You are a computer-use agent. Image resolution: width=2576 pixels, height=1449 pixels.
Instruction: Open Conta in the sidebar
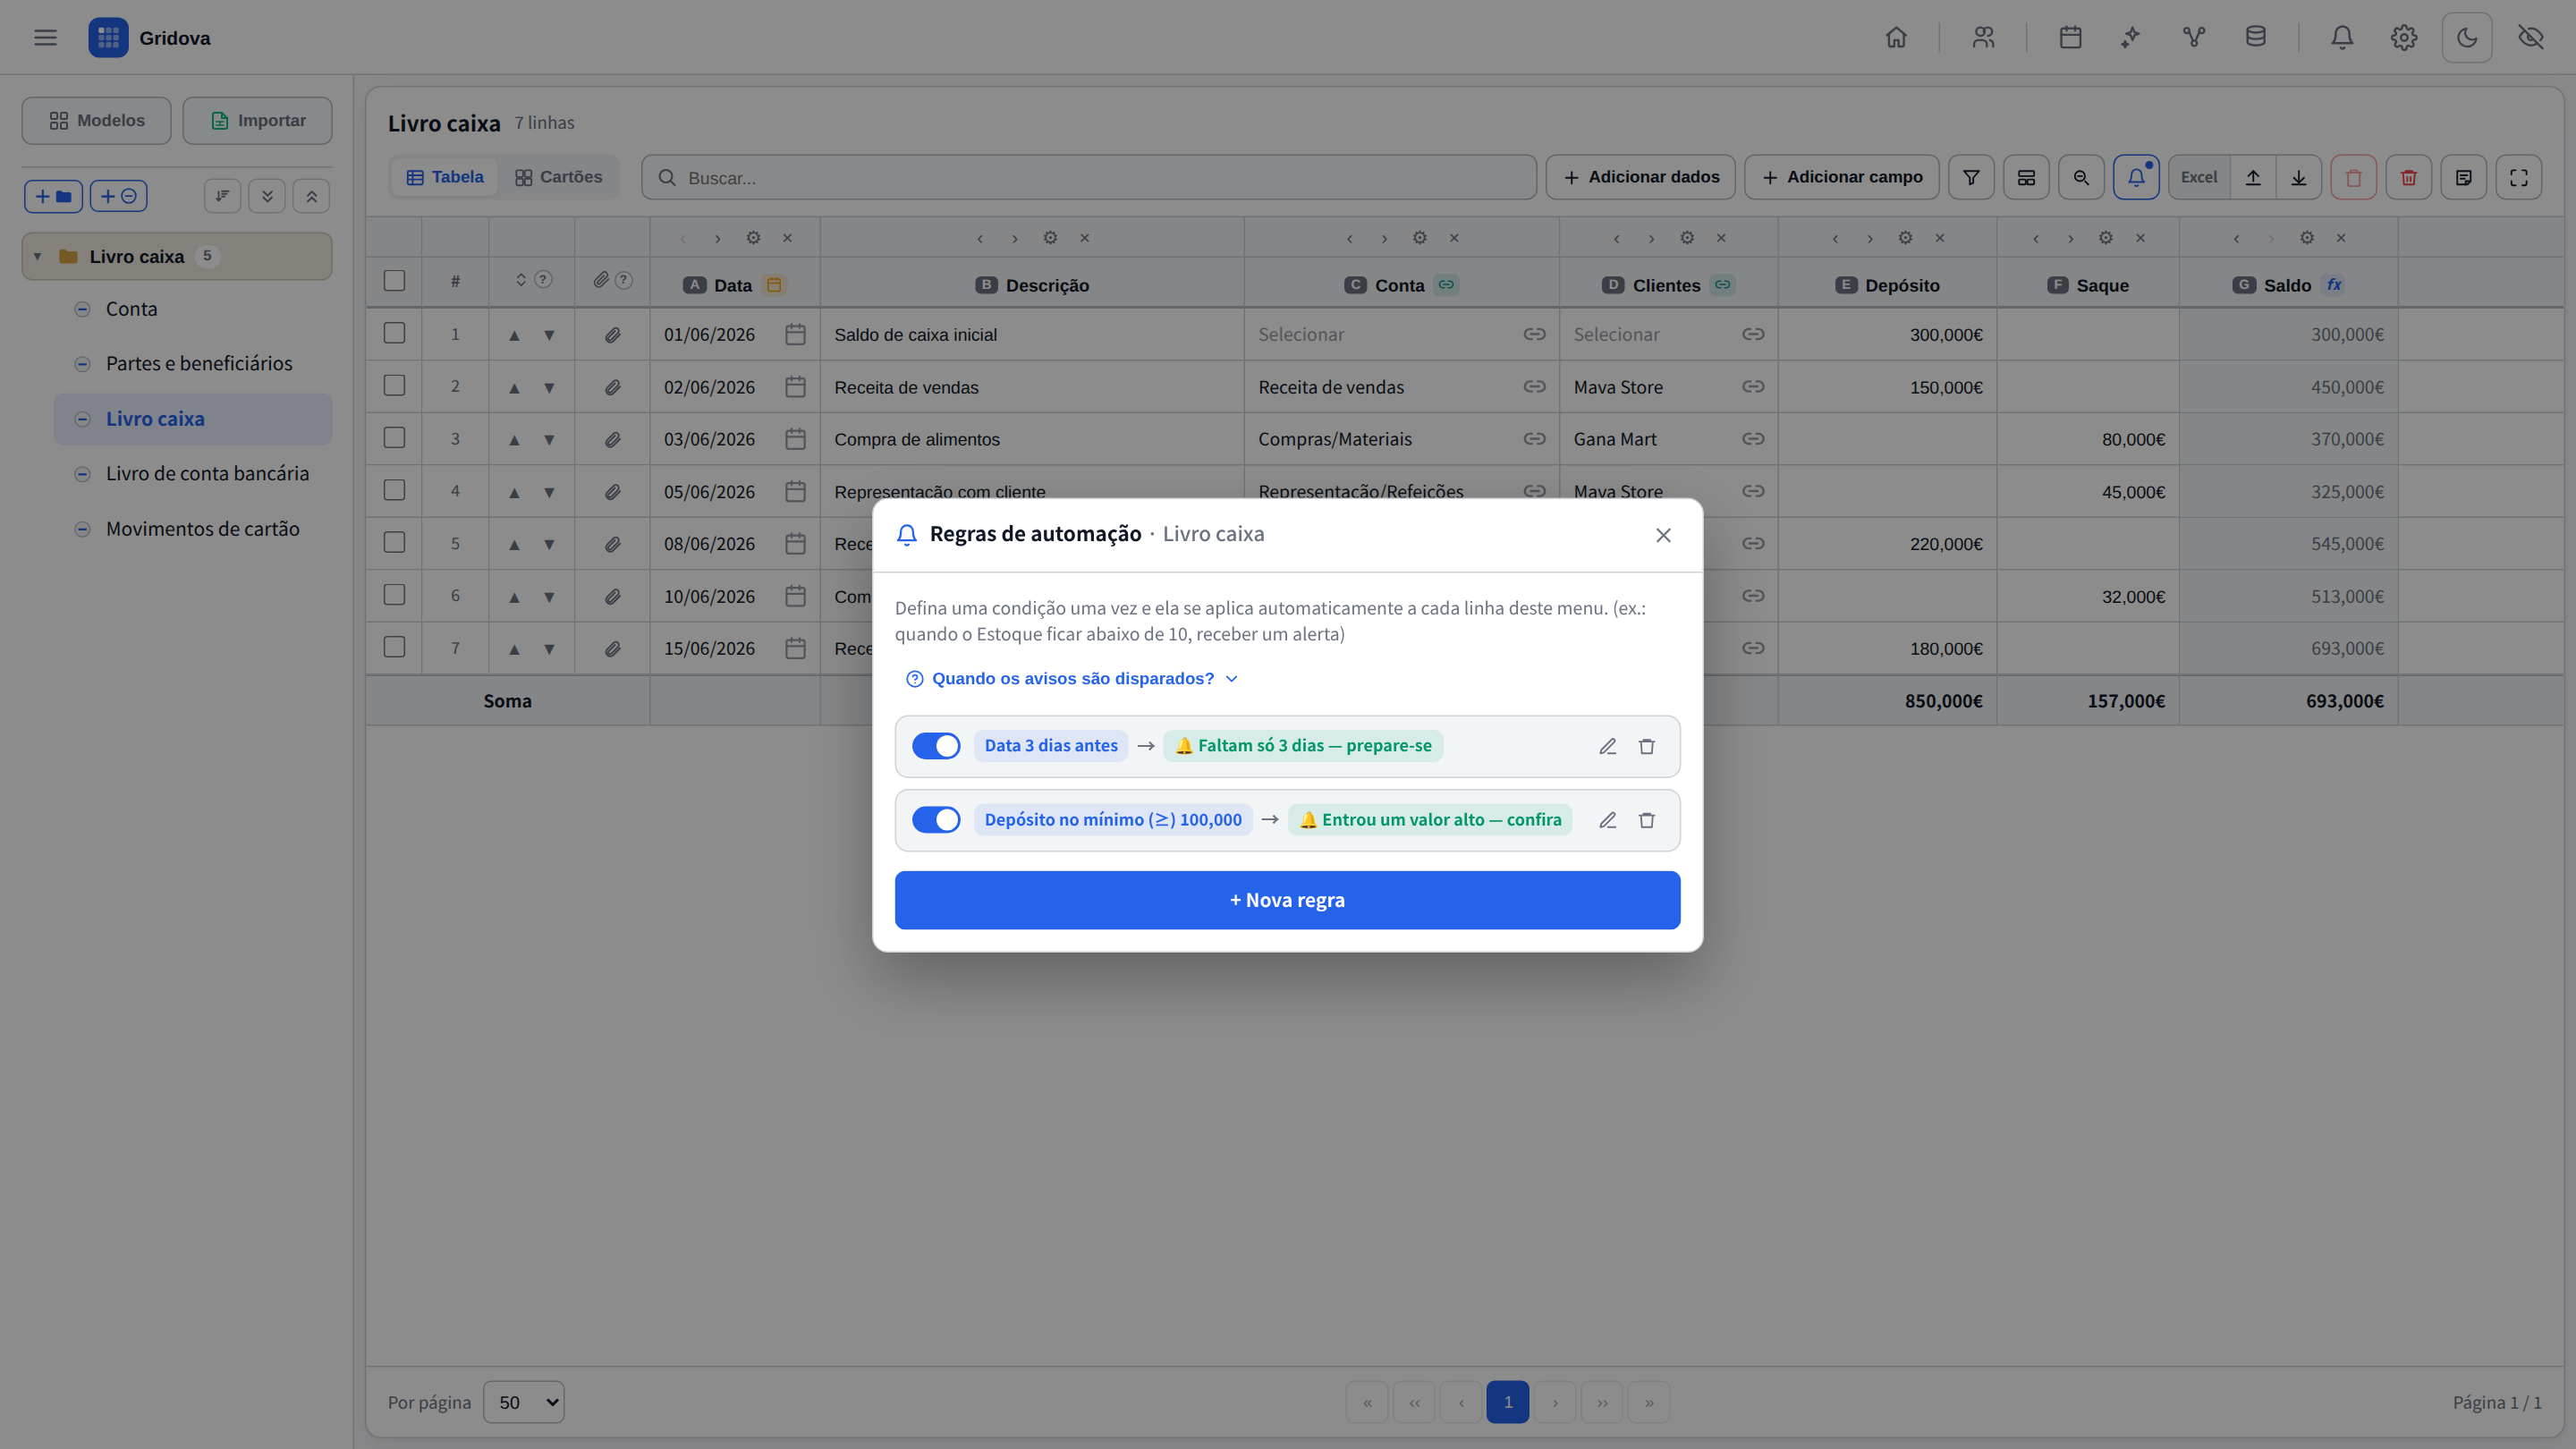(131, 309)
